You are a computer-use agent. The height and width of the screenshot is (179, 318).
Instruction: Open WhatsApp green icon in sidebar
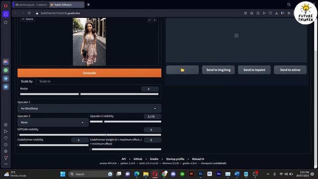(x=5, y=70)
